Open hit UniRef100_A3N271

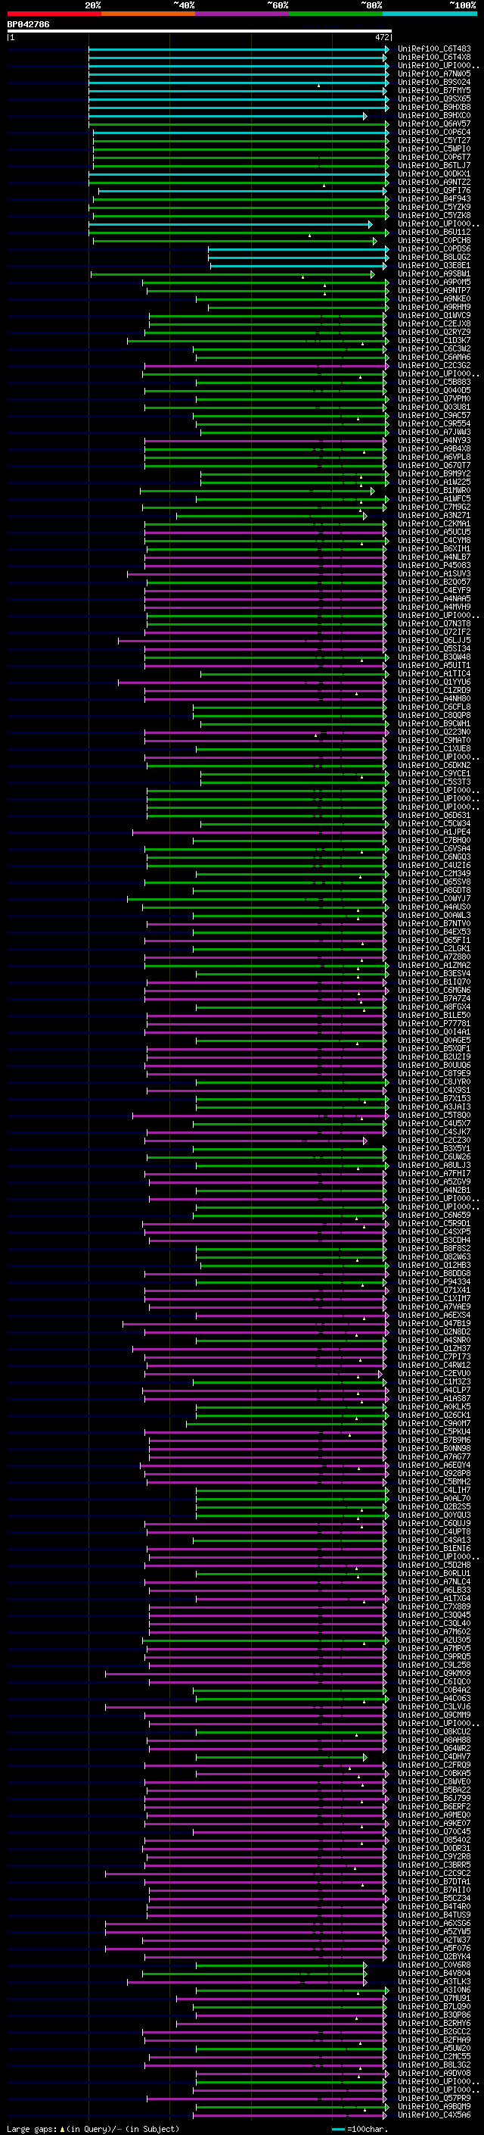pyautogui.click(x=434, y=516)
